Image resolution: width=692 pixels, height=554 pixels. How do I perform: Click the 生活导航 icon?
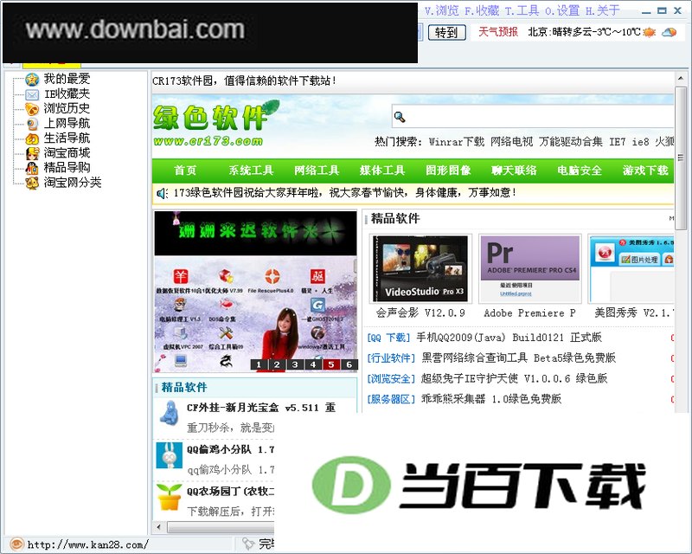[x=32, y=138]
